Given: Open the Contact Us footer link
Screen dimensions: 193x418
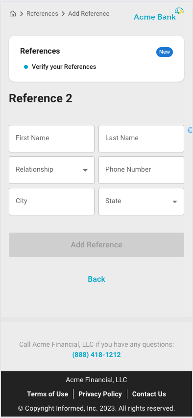Looking at the screenshot, I should (149, 394).
